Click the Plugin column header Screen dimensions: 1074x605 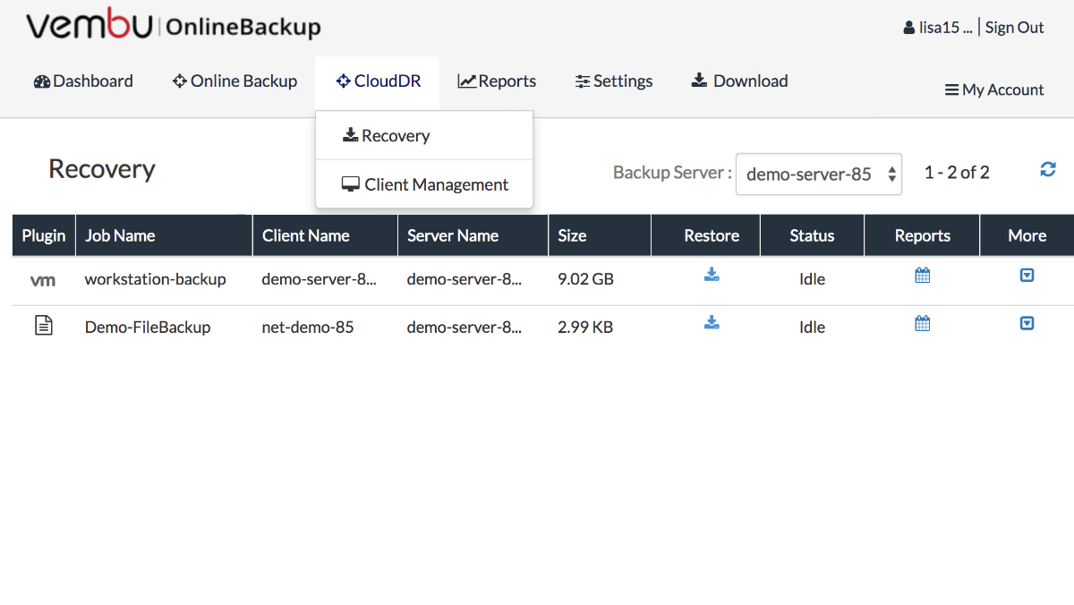click(x=44, y=236)
